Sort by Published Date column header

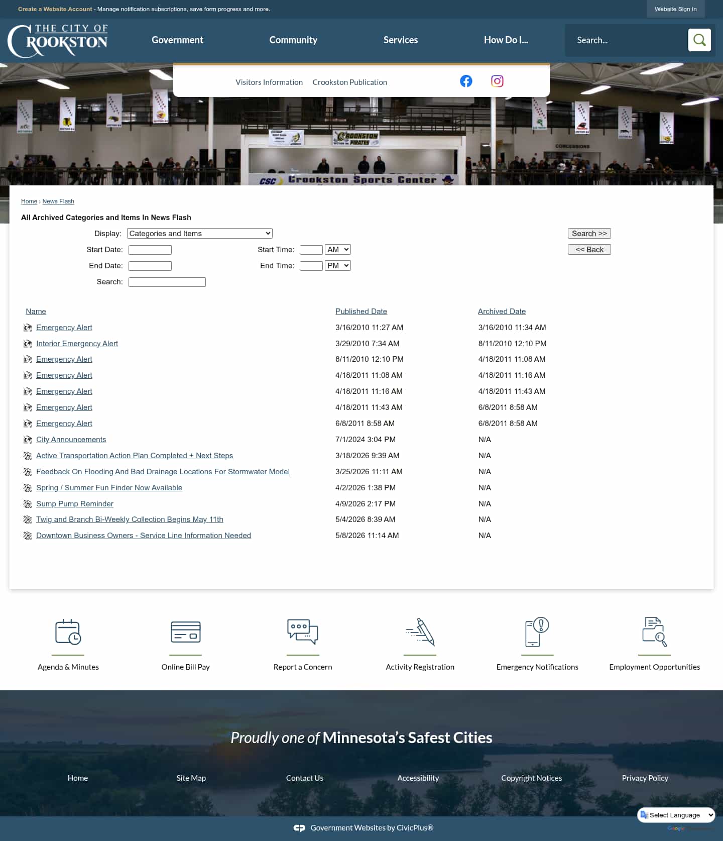point(361,311)
